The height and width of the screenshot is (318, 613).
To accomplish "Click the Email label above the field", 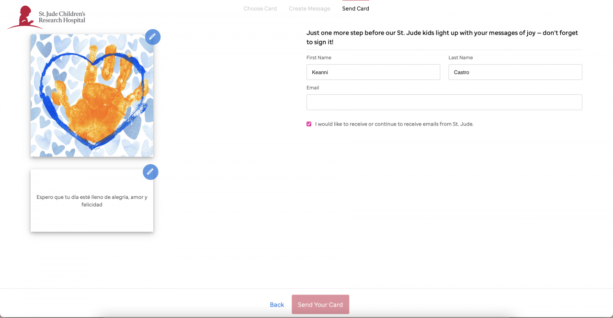I will tap(312, 88).
